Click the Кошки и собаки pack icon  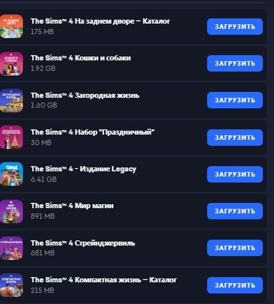coord(11,64)
